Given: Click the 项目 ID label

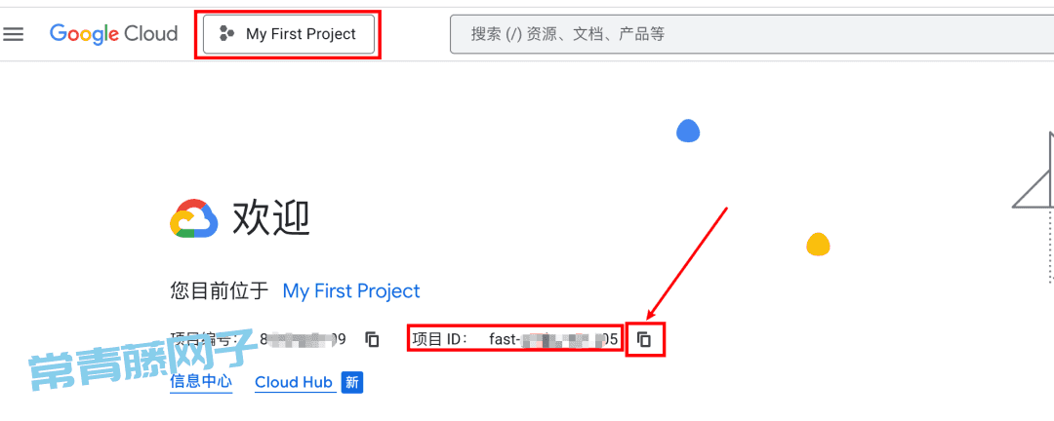Looking at the screenshot, I should 439,340.
